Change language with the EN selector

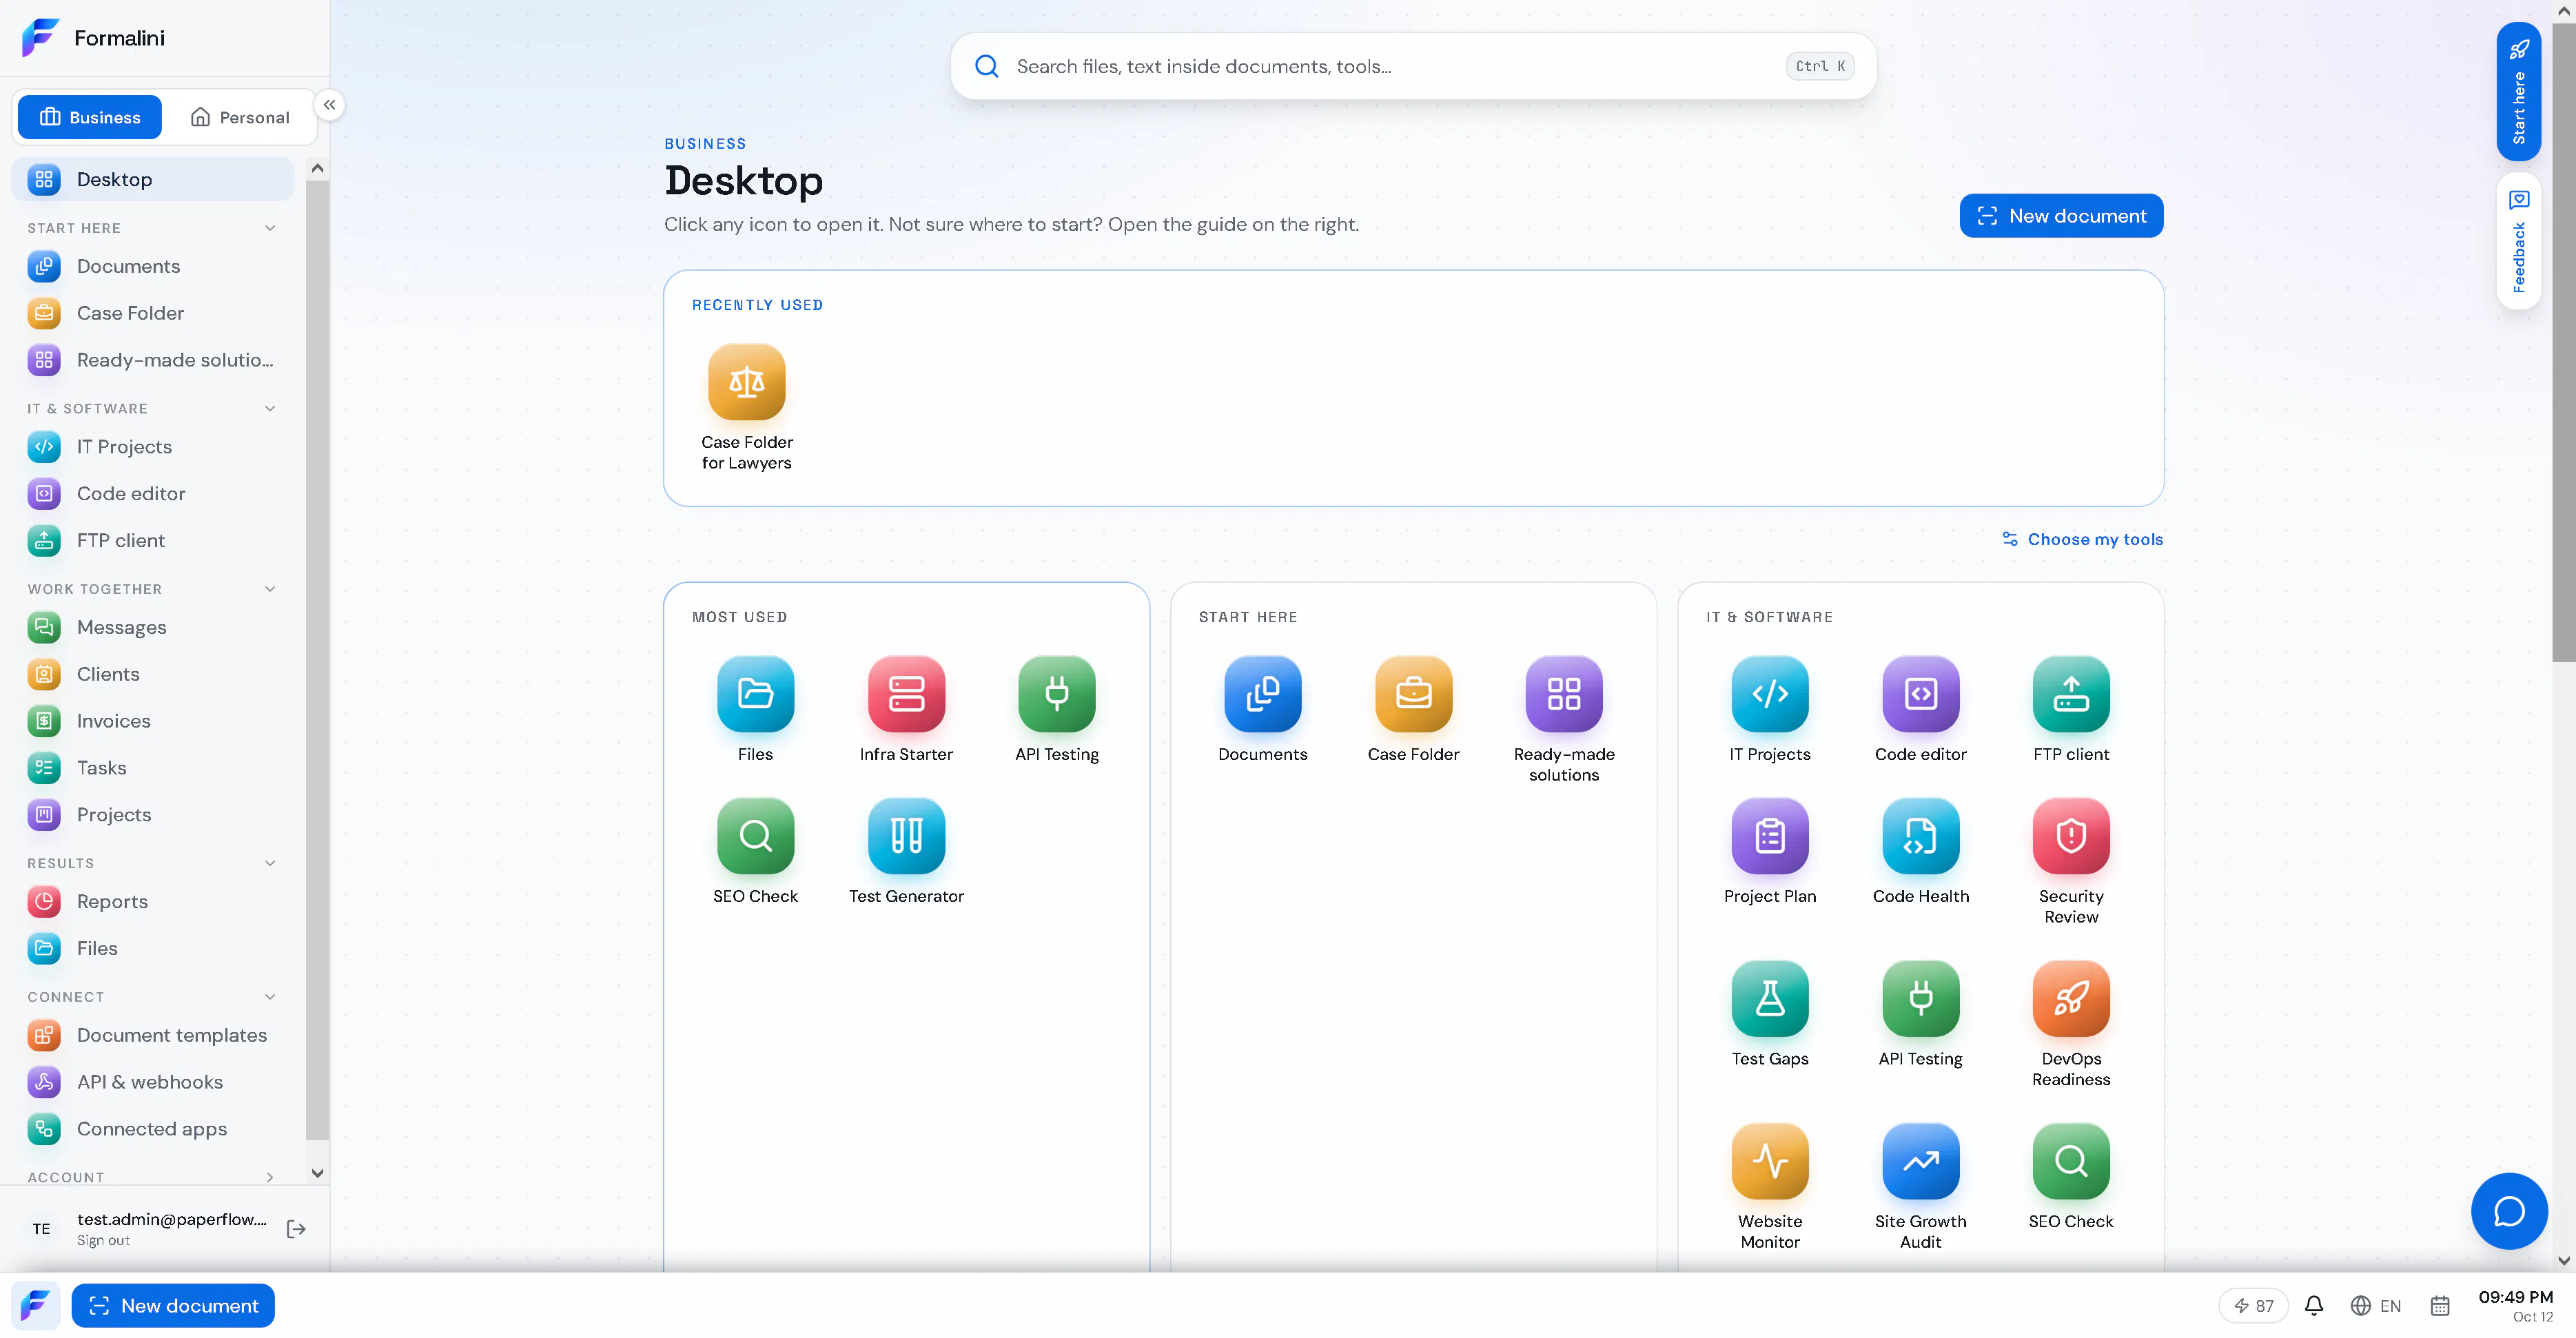[x=2375, y=1305]
